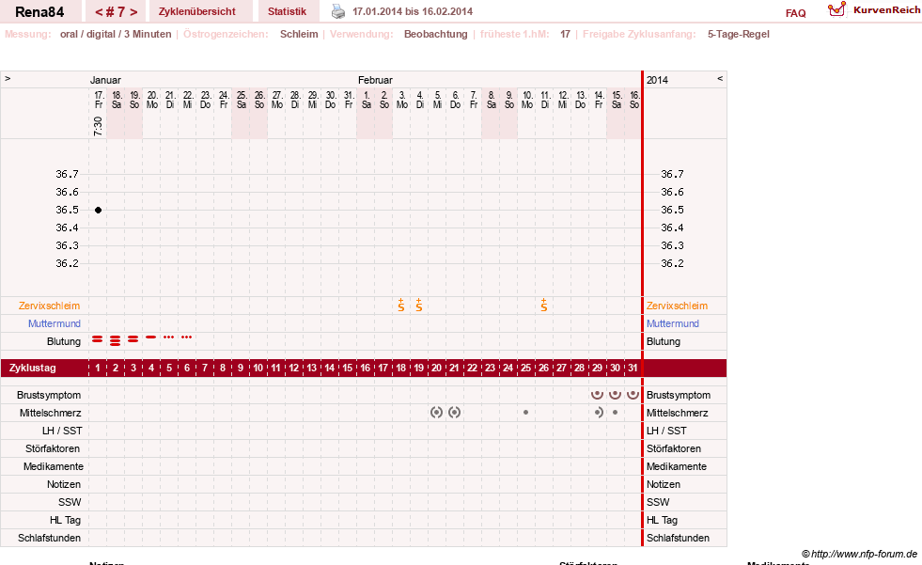
Task: Click the 7:30 measurement time
Action: pos(98,126)
